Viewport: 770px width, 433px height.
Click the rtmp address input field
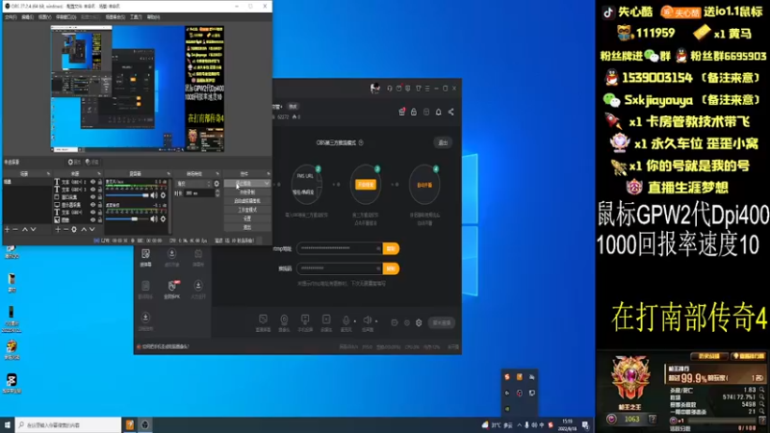tap(340, 248)
